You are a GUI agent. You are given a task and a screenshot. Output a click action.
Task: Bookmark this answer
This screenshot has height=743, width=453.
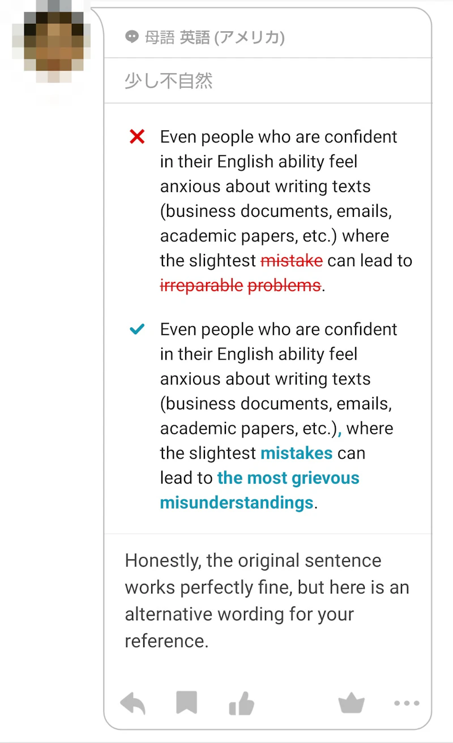[186, 703]
